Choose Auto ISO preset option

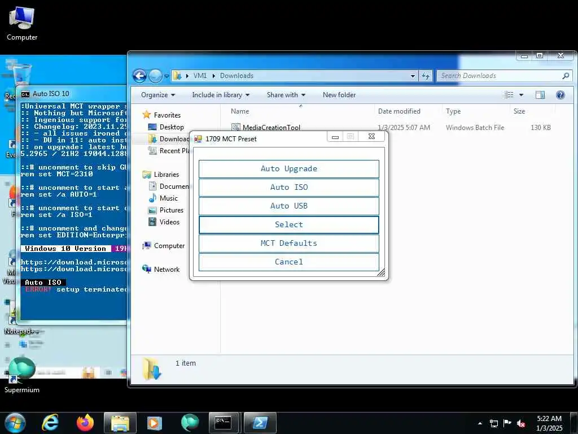coord(288,187)
